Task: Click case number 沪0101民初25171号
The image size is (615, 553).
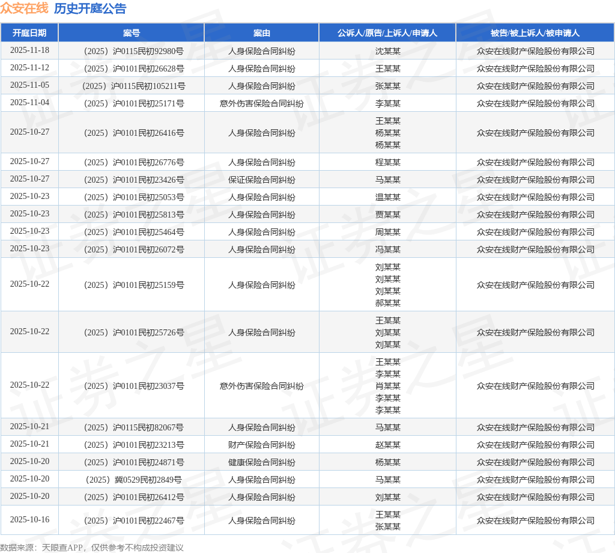Action: 134,103
